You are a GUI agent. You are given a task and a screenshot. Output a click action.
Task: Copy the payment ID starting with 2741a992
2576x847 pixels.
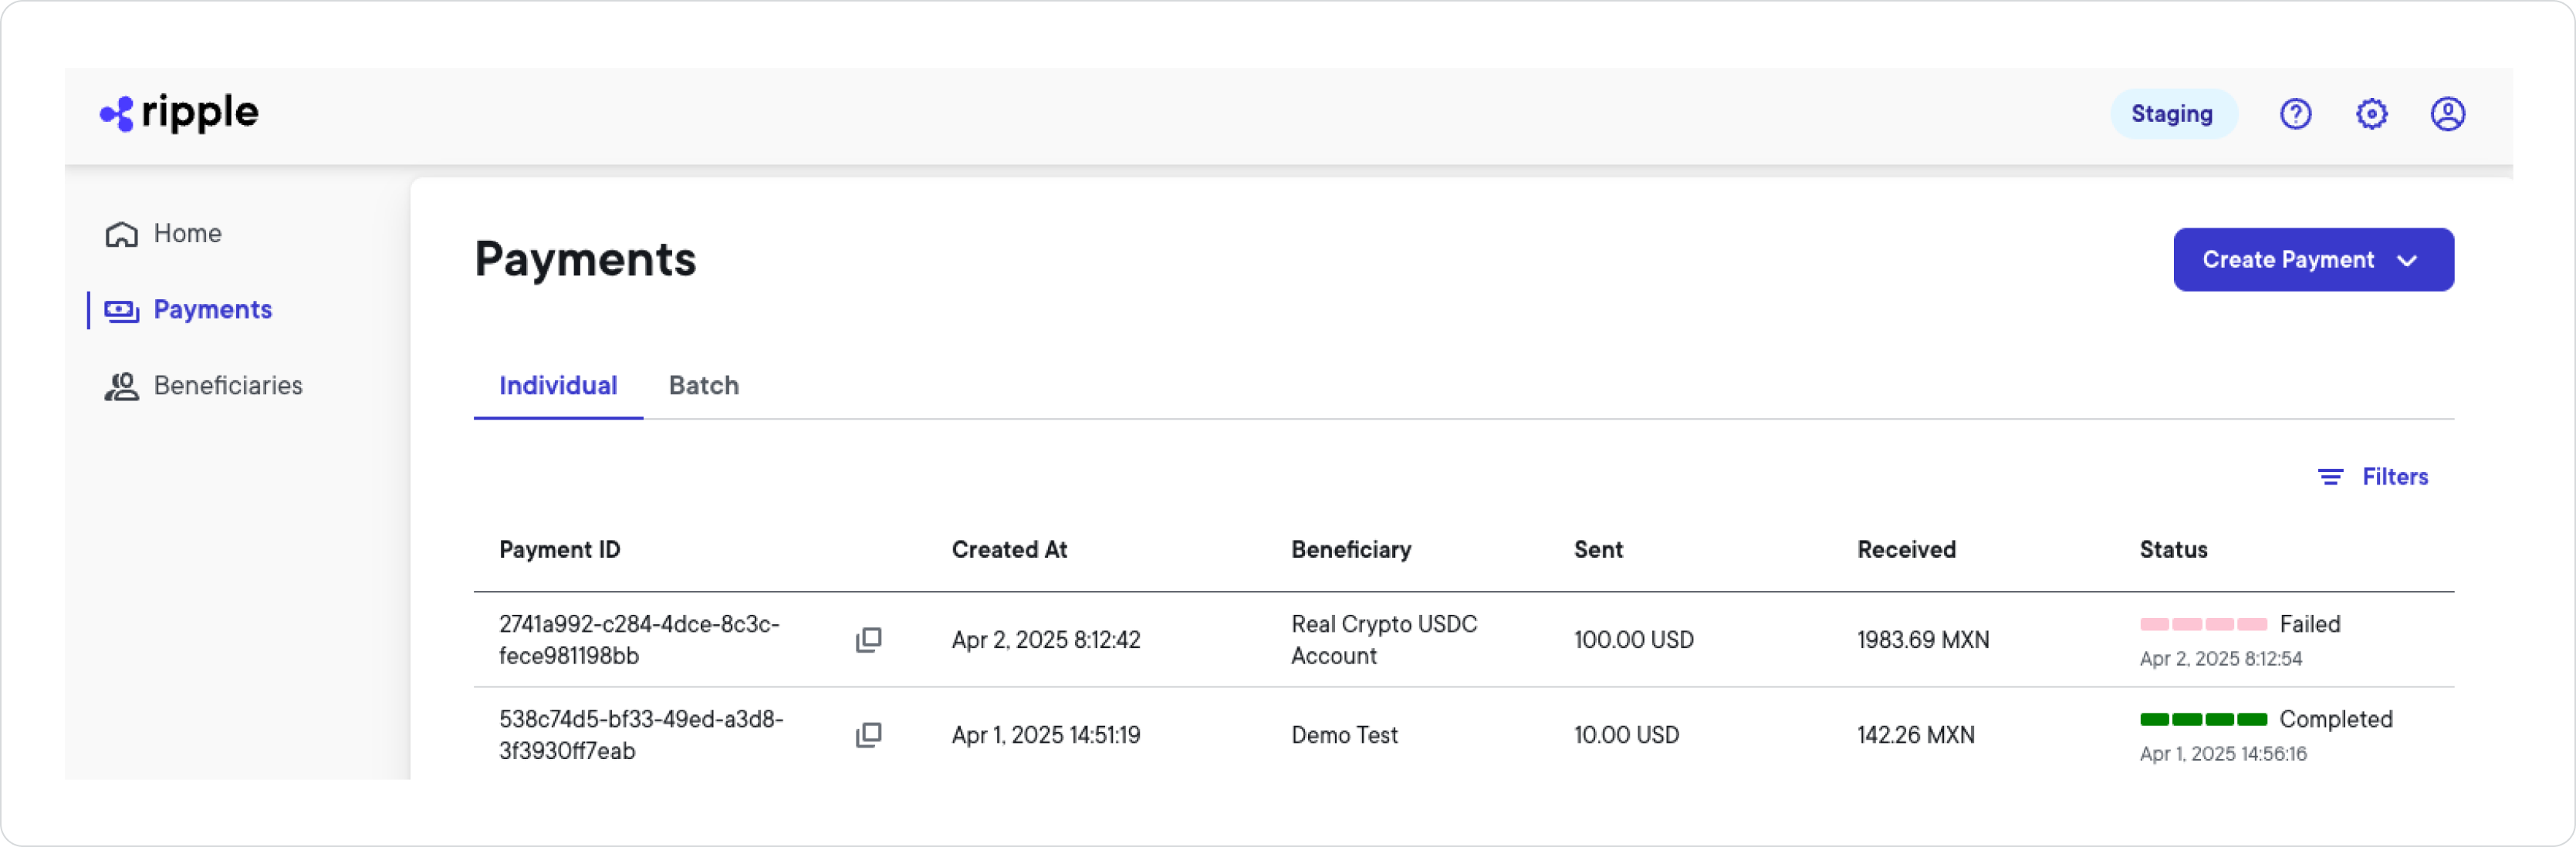click(867, 639)
